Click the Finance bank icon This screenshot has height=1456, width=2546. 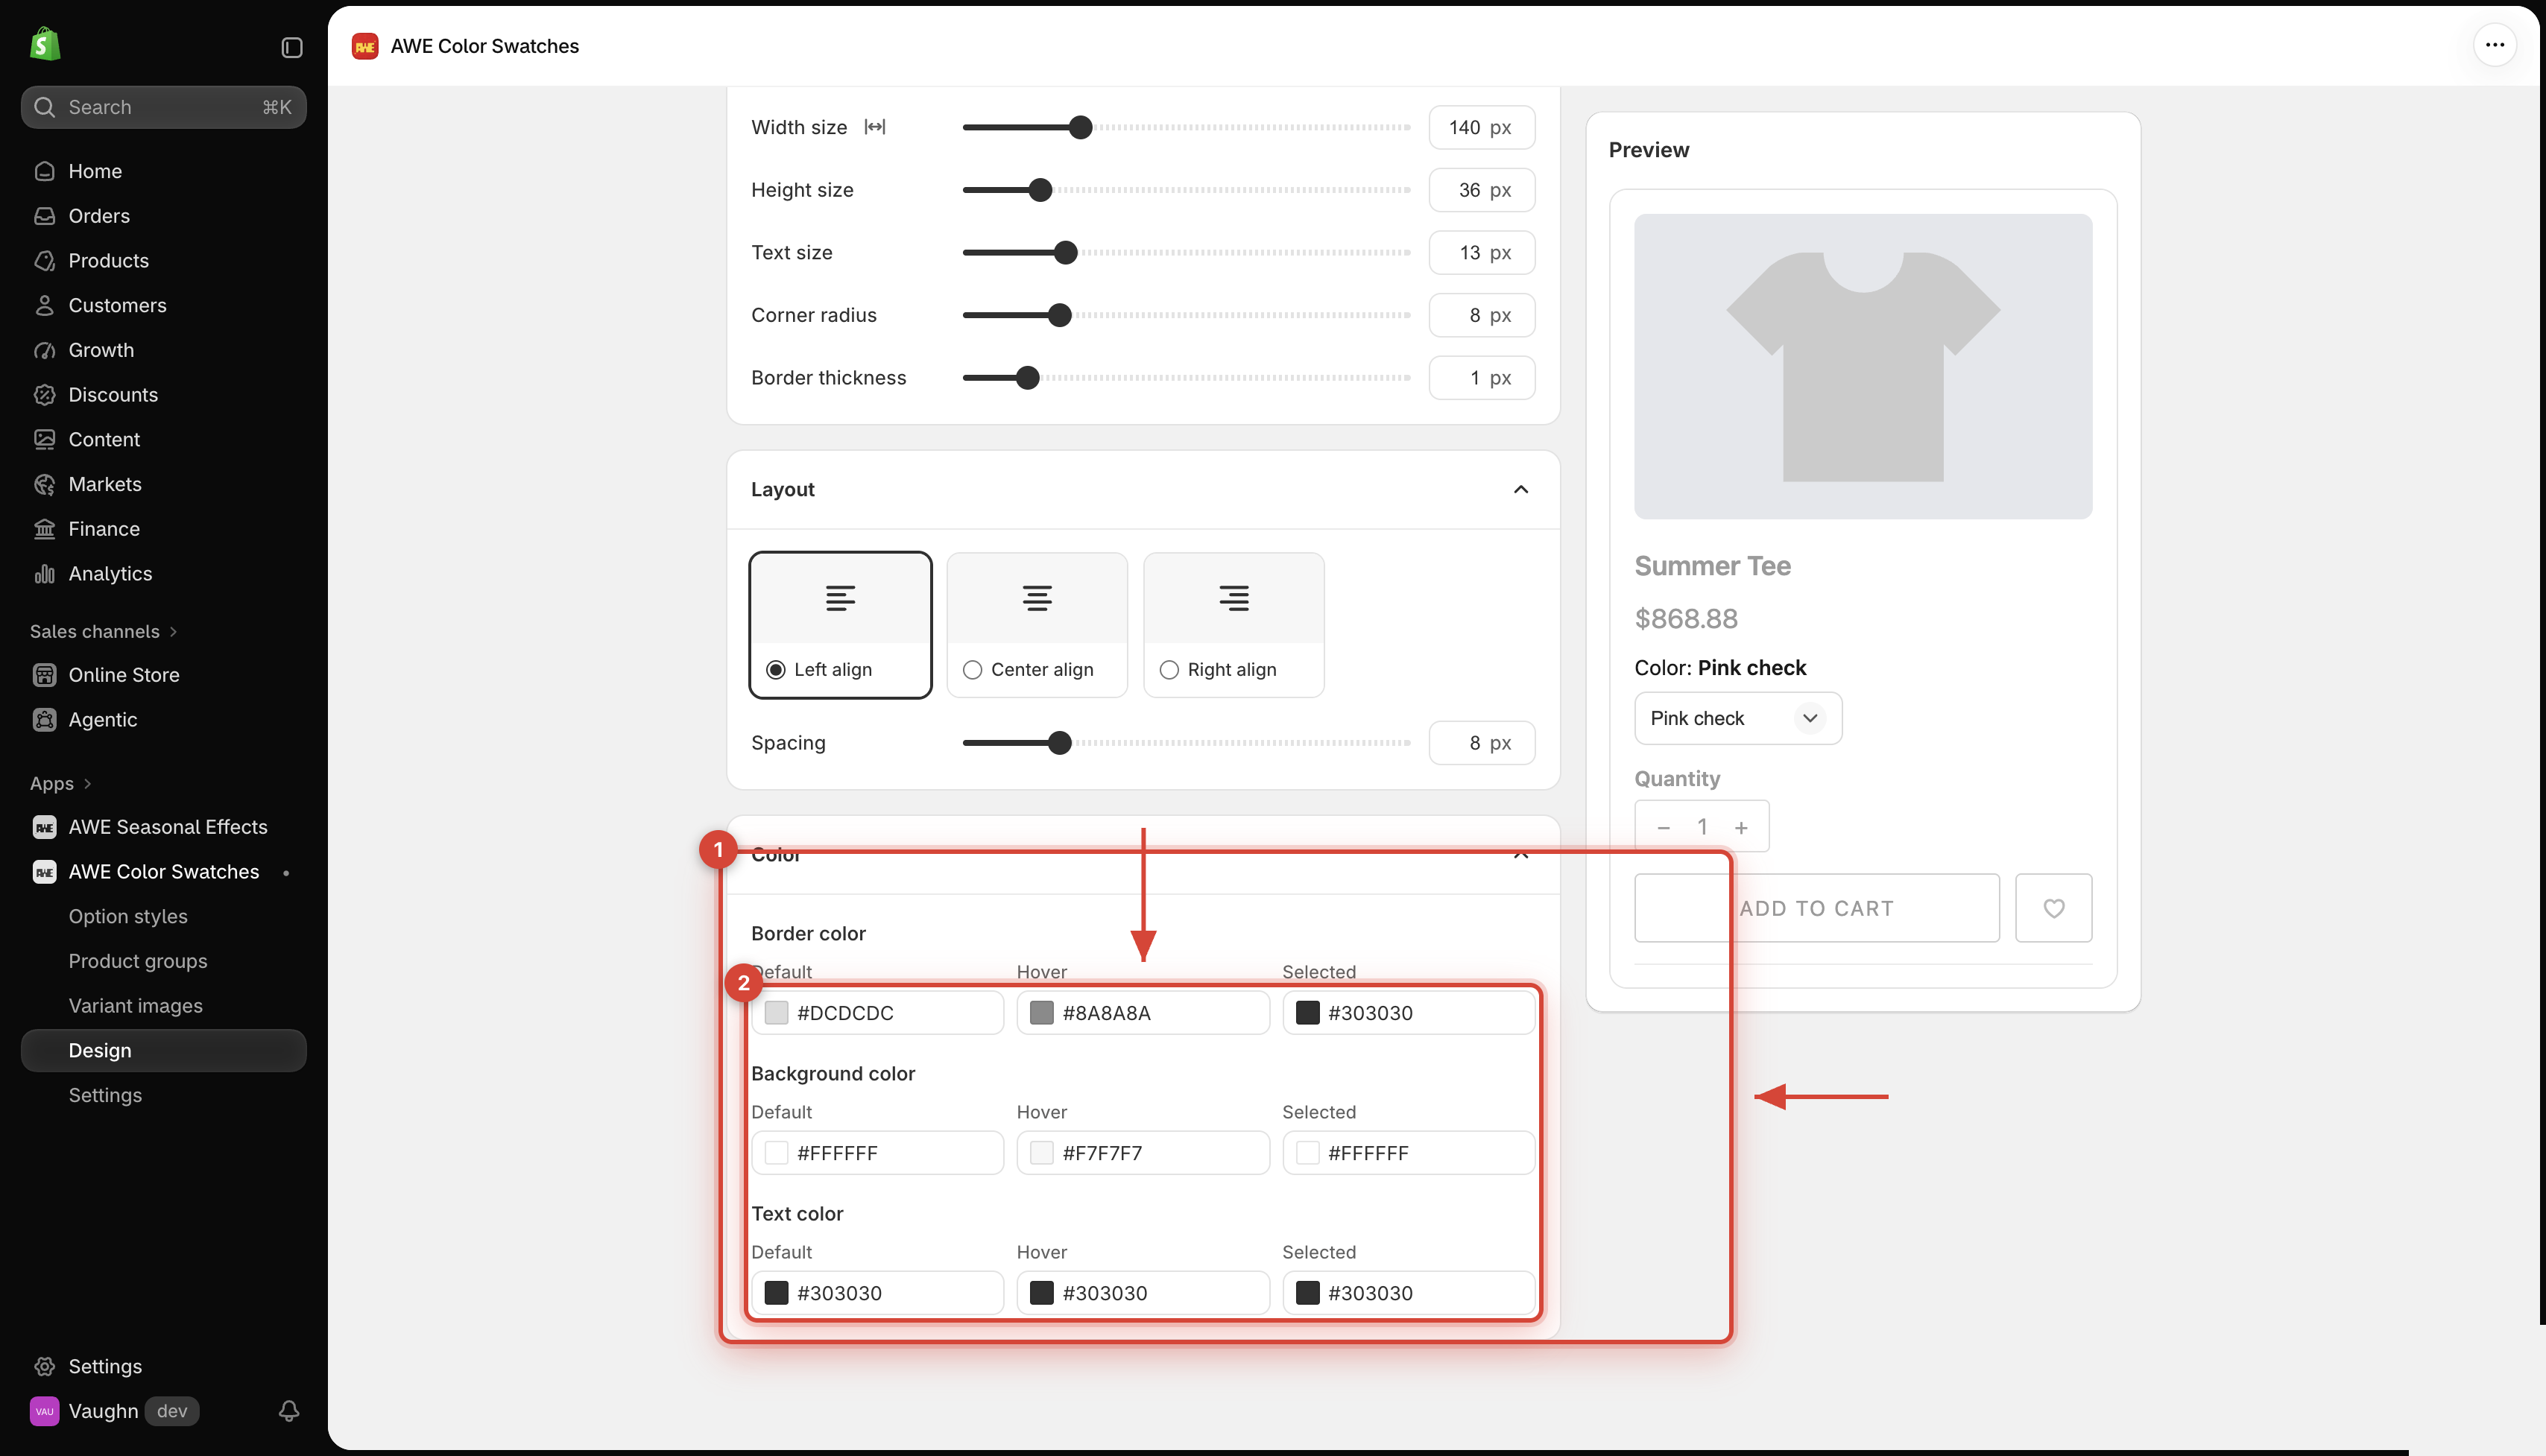[45, 529]
